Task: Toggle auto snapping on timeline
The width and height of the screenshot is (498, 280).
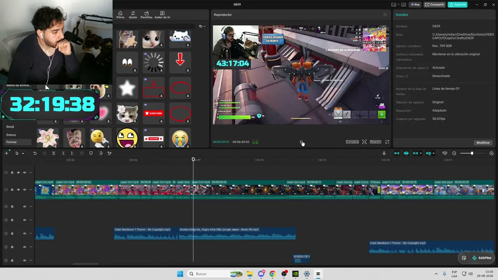Action: (x=406, y=153)
